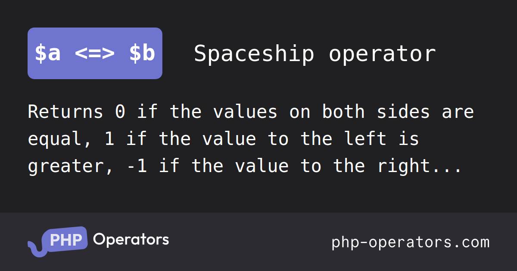517x271 pixels.
Task: Click the purple code badge background
Action: [95, 53]
